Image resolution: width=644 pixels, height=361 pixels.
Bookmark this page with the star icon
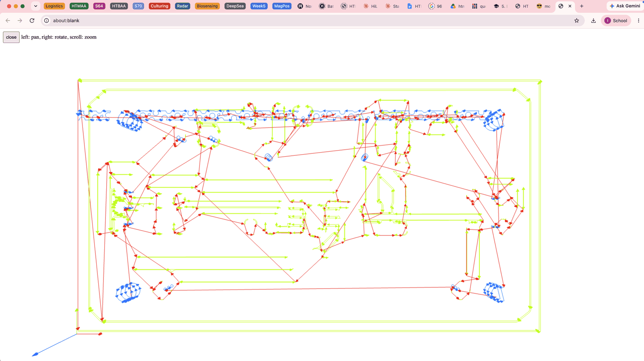[576, 21]
